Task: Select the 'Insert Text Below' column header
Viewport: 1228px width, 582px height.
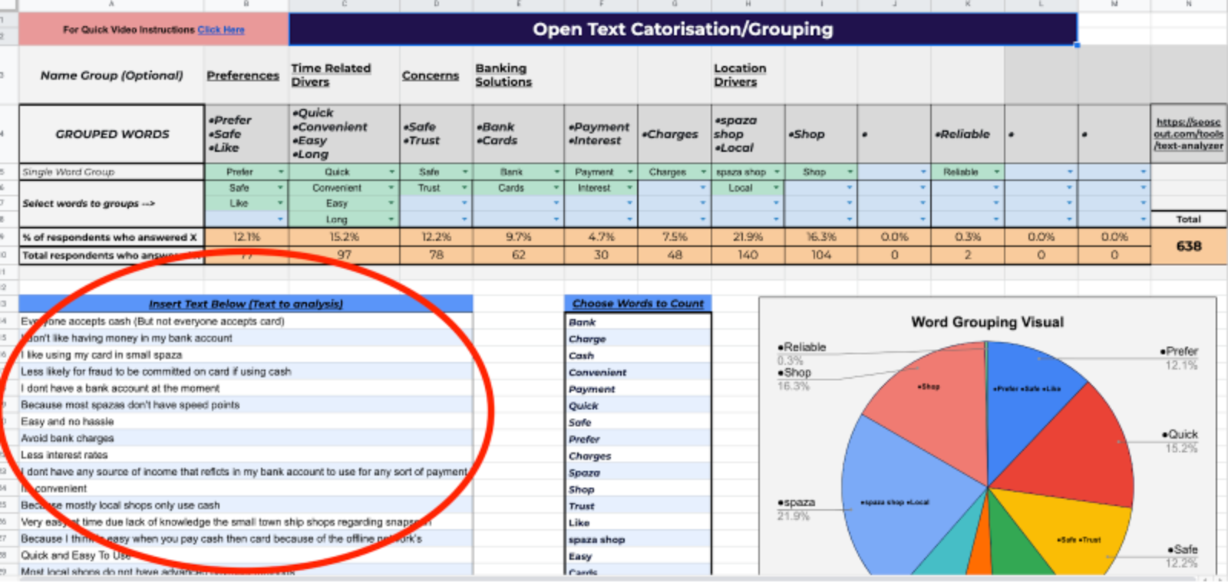Action: click(246, 304)
